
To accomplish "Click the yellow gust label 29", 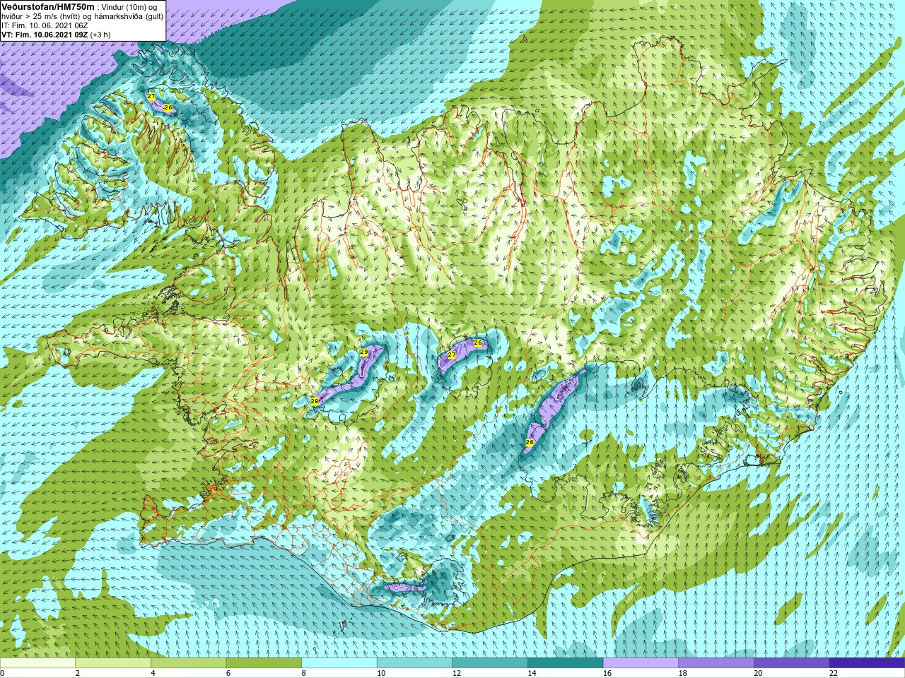I will 364,352.
